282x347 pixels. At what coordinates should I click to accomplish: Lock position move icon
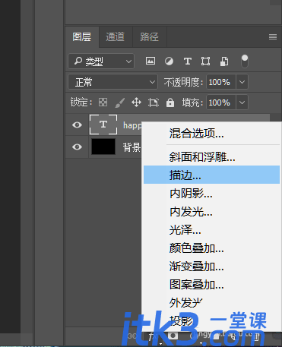(x=136, y=103)
